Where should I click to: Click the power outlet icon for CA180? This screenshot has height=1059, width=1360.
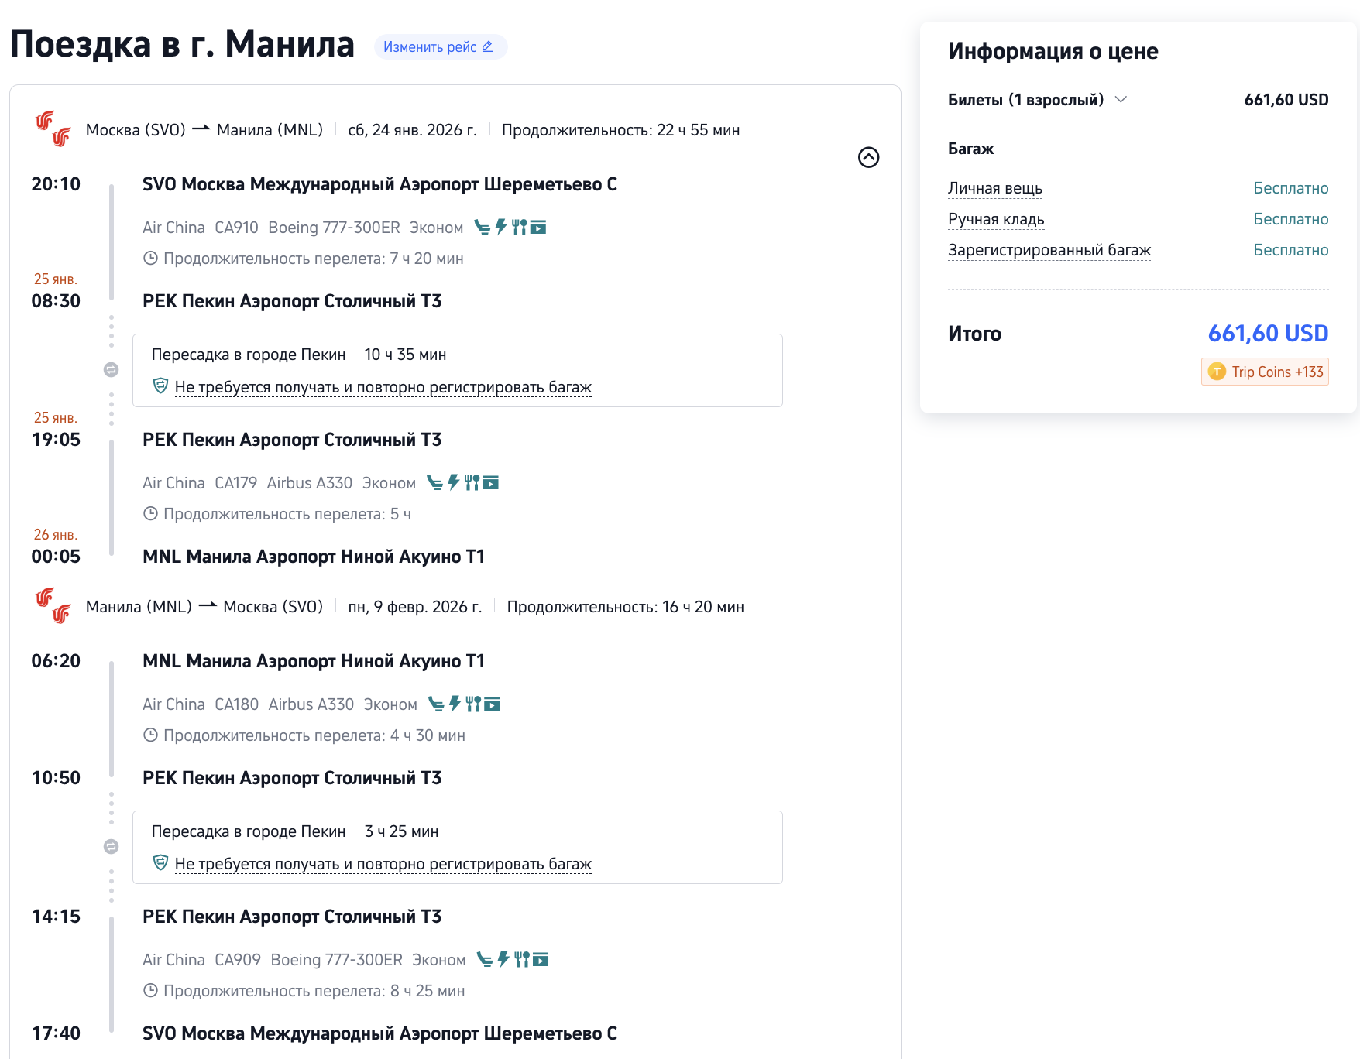455,704
